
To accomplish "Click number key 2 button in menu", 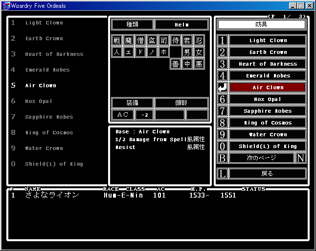I will coord(223,52).
